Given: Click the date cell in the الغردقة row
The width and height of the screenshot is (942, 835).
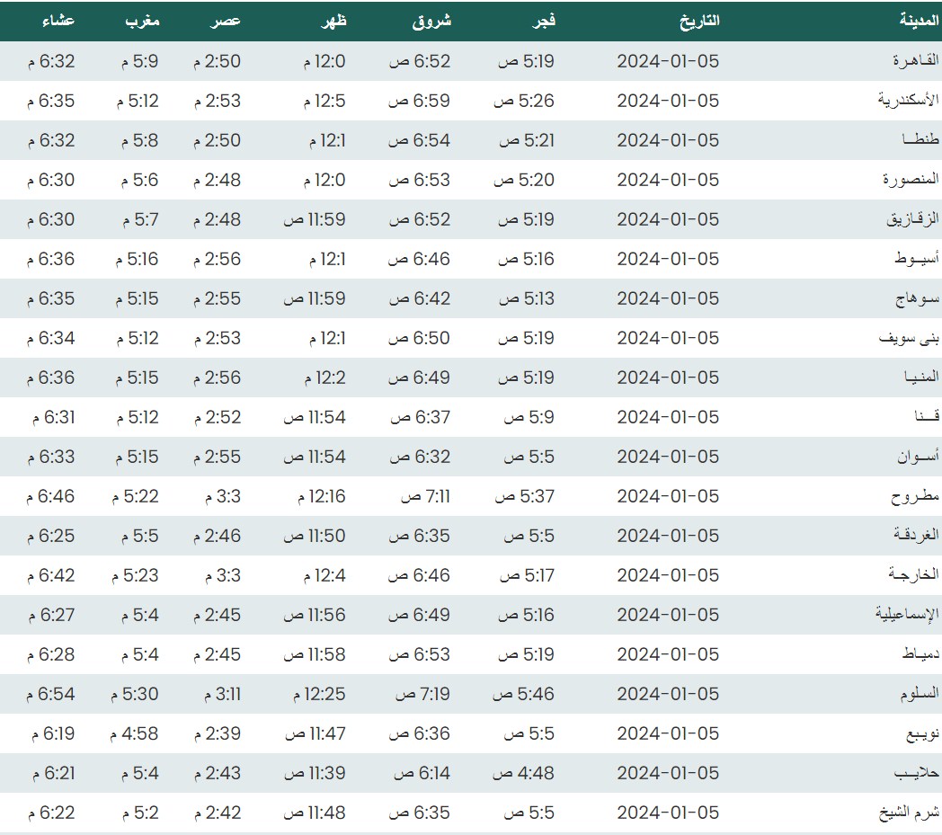Looking at the screenshot, I should click(x=668, y=536).
